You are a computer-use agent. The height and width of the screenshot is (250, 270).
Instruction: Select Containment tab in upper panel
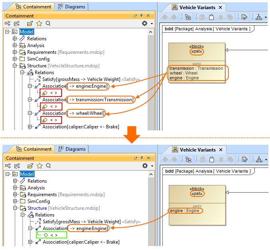coord(33,7)
